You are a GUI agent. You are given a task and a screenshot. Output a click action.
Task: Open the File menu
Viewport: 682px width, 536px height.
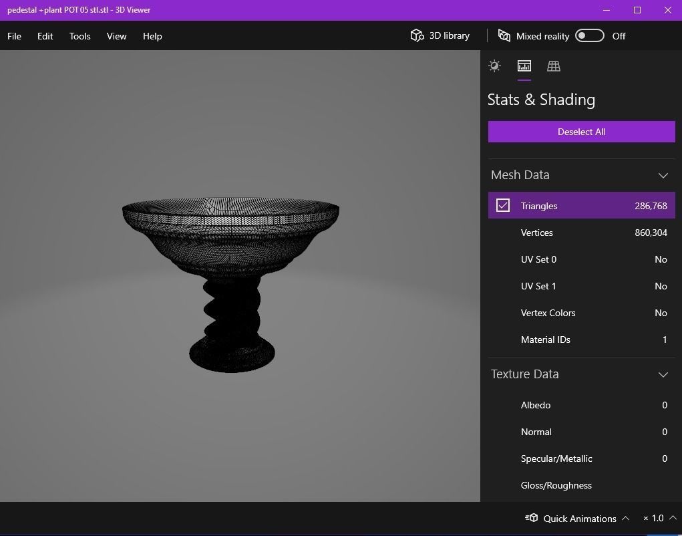[x=14, y=36]
